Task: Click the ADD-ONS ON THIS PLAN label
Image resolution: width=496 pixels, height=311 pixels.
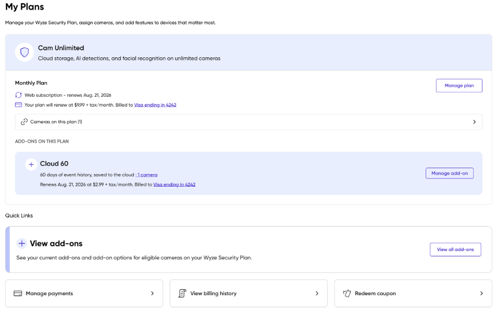Action: (x=42, y=142)
